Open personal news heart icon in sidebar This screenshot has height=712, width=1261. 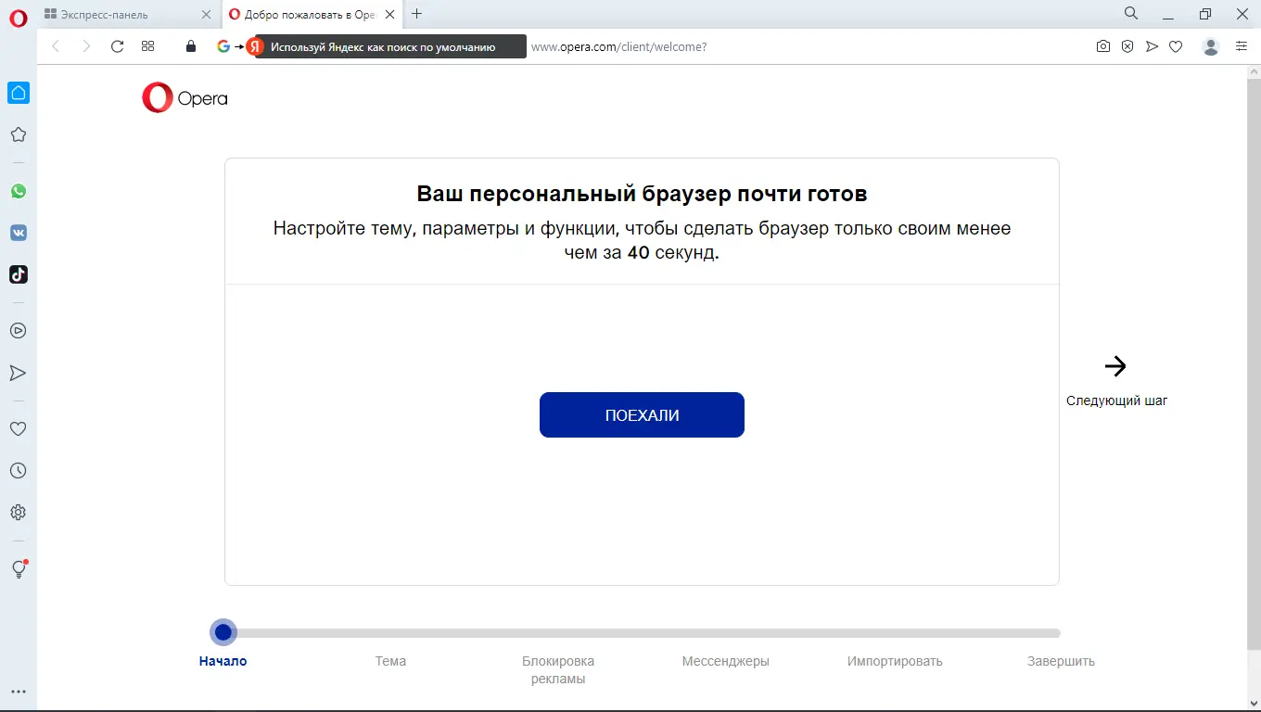(x=19, y=428)
